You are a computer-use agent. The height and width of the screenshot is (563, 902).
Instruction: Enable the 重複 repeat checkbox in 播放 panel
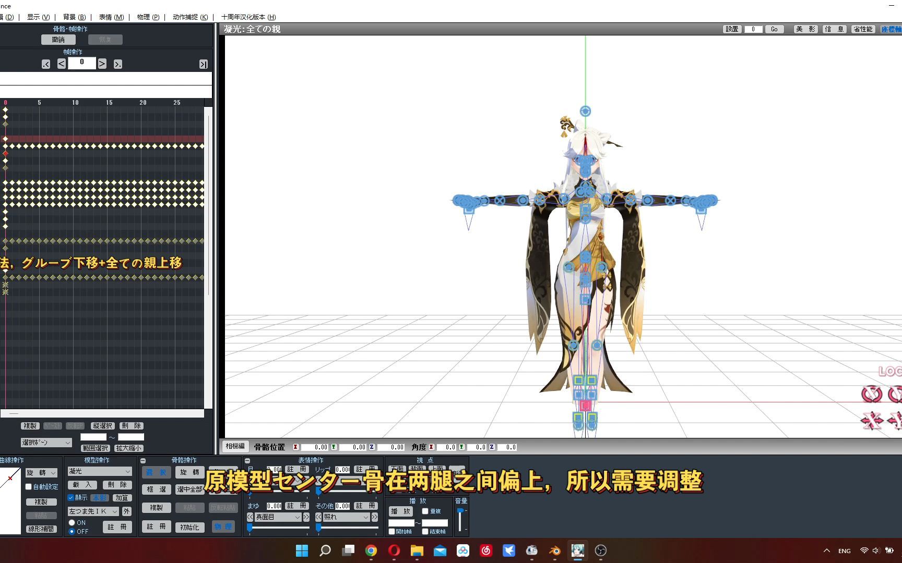[425, 511]
